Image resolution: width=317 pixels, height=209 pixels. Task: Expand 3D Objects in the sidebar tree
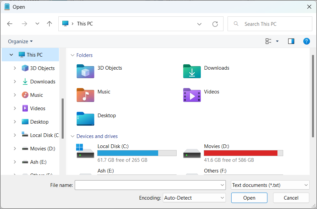15,68
